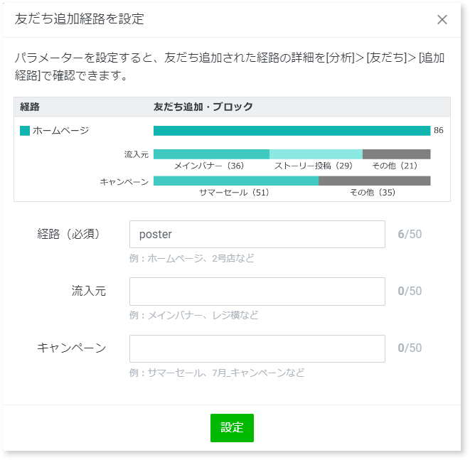Close the 友だち追加経路を設定 dialog

(442, 19)
